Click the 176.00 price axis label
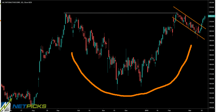 coord(211,69)
